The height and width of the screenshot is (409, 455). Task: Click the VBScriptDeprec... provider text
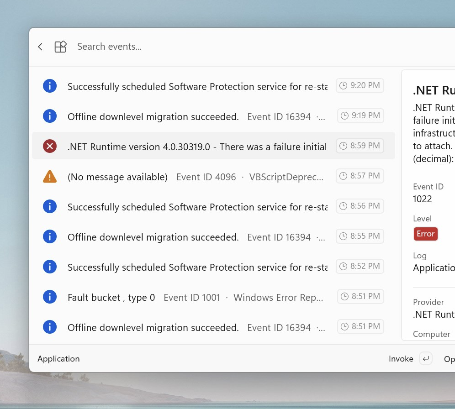pos(286,177)
